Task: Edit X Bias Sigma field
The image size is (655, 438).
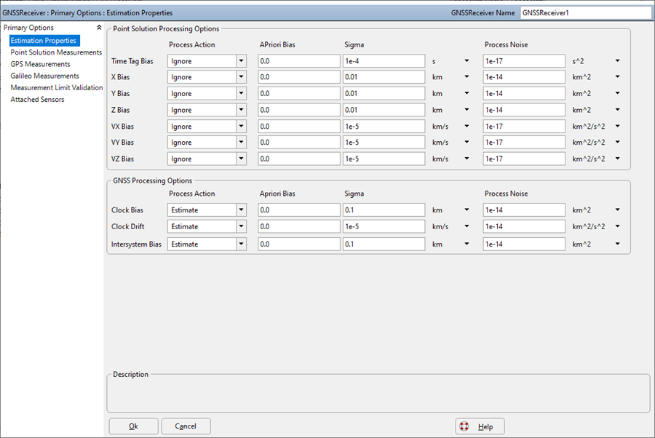Action: 384,77
